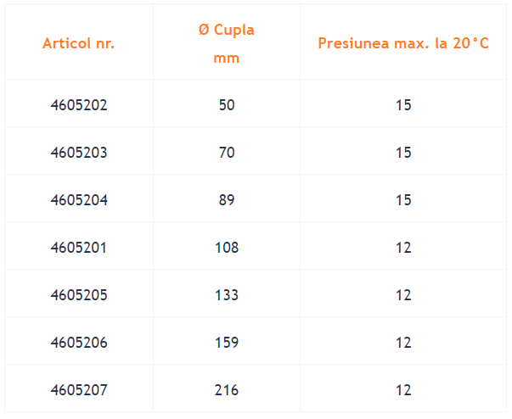
Task: Click the 70 mm coupling diameter cell
Action: [x=227, y=153]
